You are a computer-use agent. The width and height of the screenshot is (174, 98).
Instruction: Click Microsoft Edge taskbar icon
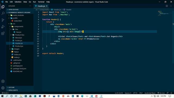click(x=82, y=96)
